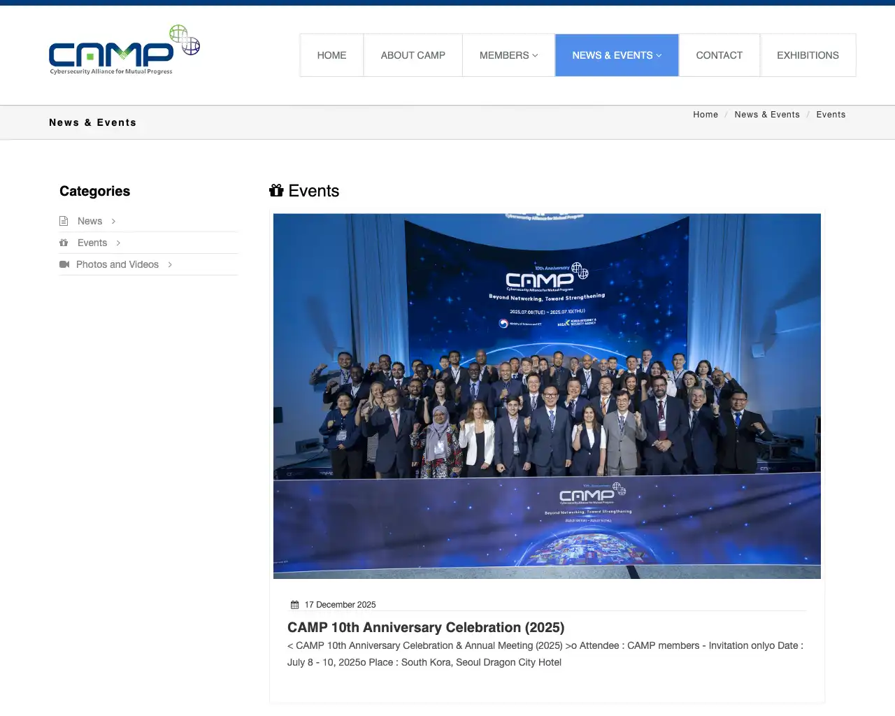This screenshot has height=716, width=895.
Task: Click the 17 December 2025 date
Action: click(x=340, y=605)
